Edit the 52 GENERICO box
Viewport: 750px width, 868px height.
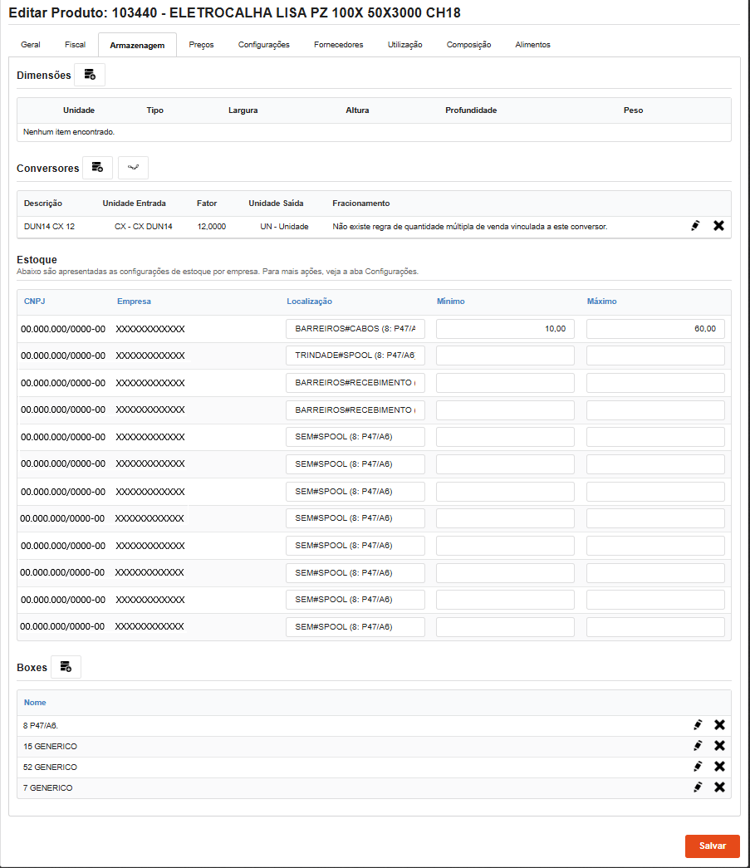coord(698,766)
